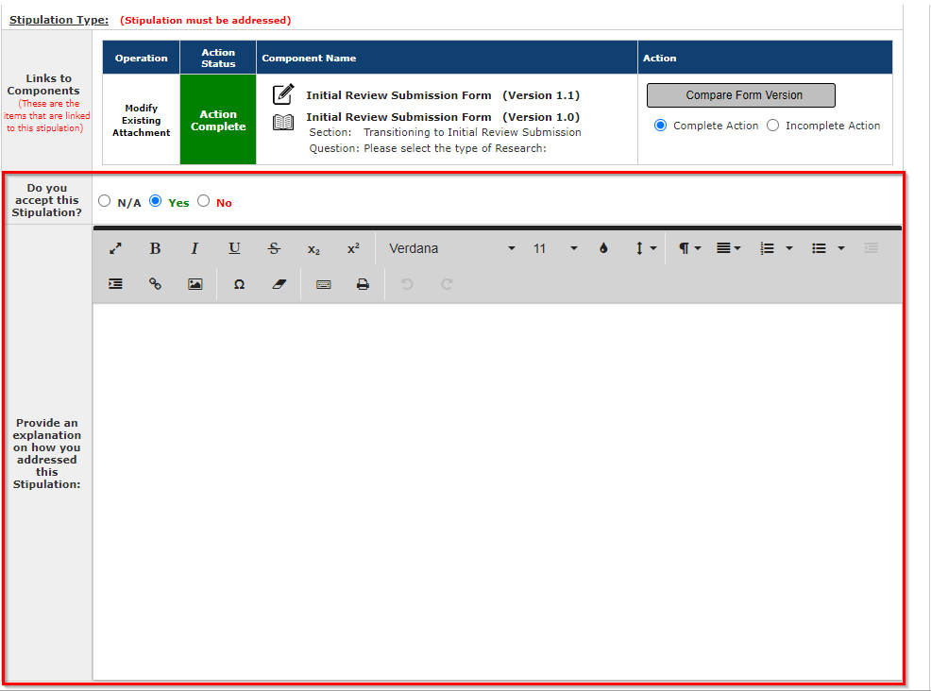Apply underline formatting
This screenshot has height=691, width=931.
[x=234, y=248]
